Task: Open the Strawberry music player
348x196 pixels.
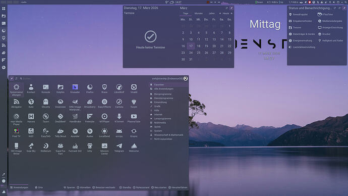Action: pos(90,104)
